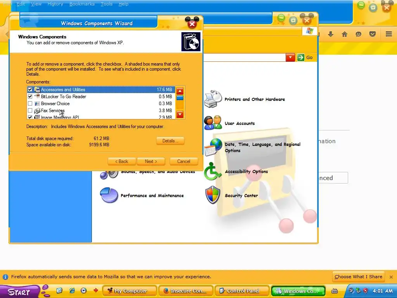Click the on-screen keyboard taskbar icon
Image resolution: width=397 pixels, height=298 pixels.
335,291
